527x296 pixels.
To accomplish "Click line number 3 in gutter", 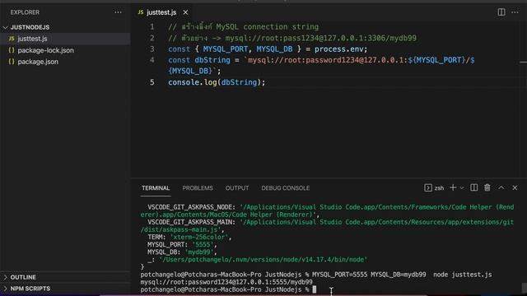I will 152,49.
